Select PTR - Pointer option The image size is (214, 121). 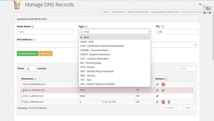(115, 67)
